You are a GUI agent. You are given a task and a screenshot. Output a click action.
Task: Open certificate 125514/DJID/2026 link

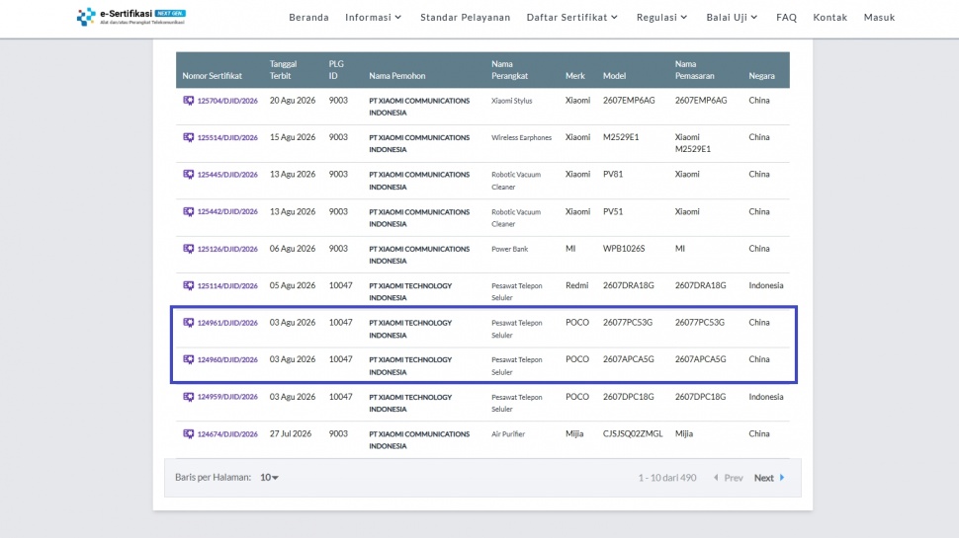pyautogui.click(x=227, y=138)
